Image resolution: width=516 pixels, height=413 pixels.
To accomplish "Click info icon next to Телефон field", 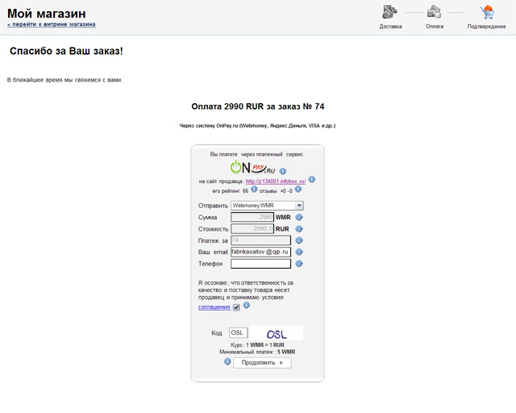I will (298, 264).
